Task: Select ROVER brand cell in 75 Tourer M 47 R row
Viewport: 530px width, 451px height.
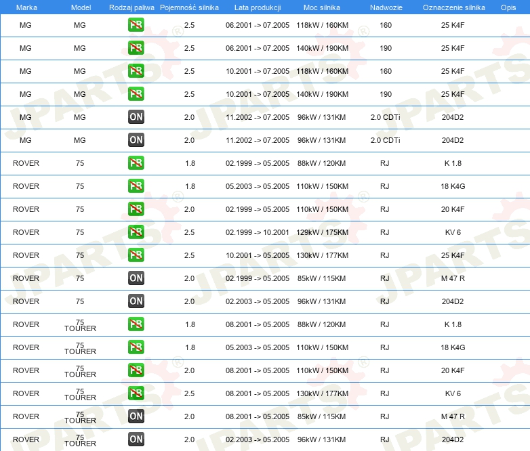Action: coord(26,416)
